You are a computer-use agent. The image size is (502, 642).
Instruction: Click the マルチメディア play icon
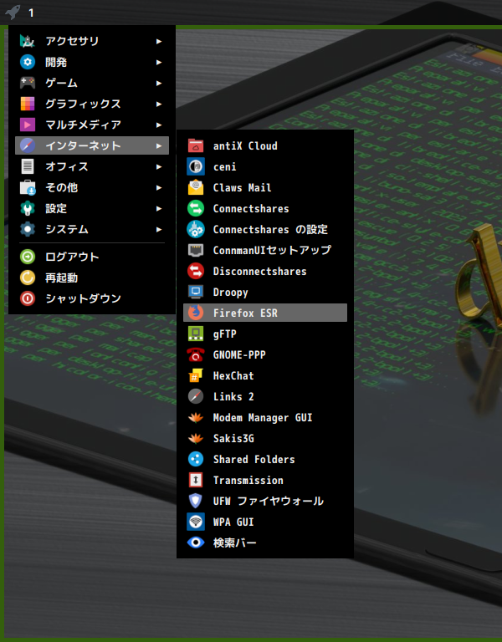tap(28, 125)
